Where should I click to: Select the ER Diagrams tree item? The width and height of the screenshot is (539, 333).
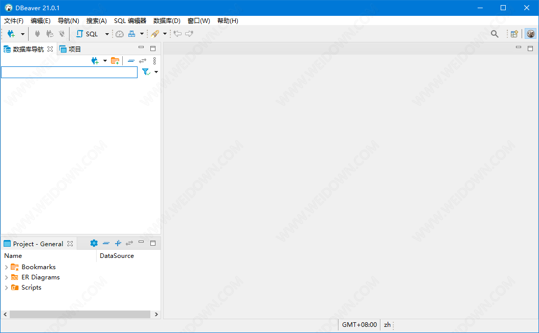[40, 277]
